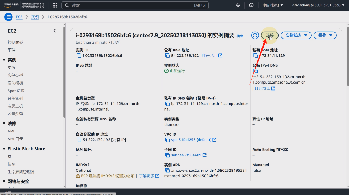
Task: Open the AWS services grid menu
Action: click(x=55, y=5)
